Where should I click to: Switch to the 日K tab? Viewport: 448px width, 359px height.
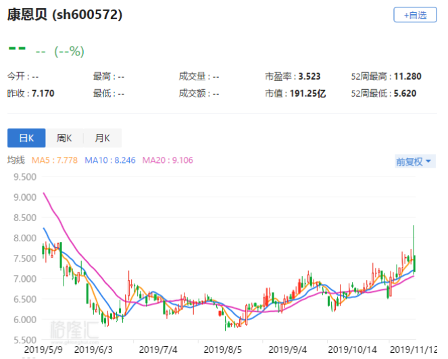coord(26,138)
